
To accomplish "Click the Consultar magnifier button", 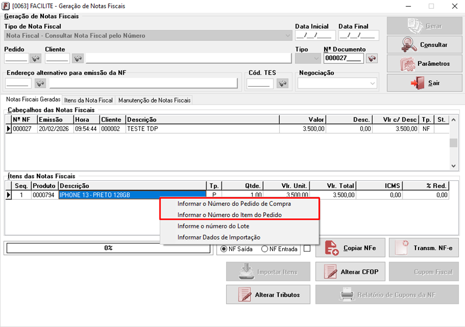I will click(x=424, y=45).
